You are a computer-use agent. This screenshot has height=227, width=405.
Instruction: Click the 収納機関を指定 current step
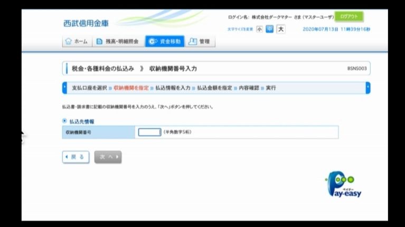click(x=131, y=88)
